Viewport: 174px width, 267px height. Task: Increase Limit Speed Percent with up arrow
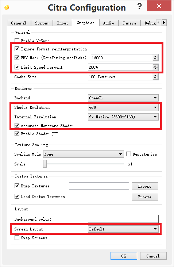click(x=155, y=66)
